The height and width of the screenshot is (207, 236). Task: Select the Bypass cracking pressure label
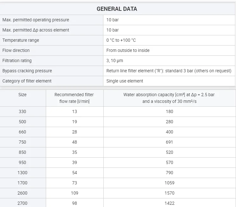(x=27, y=71)
